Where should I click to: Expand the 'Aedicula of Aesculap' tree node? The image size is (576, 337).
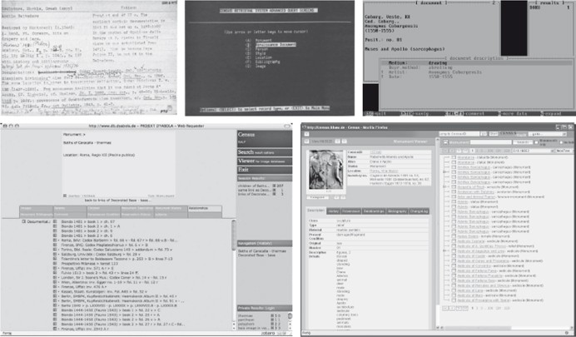click(444, 251)
